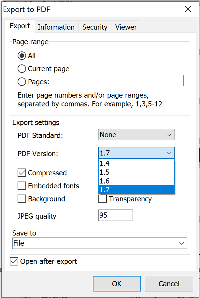200x298 pixels.
Task: Toggle the Open after export checkbox
Action: point(14,261)
